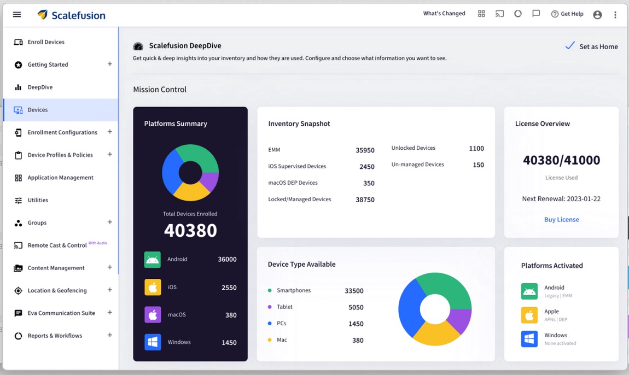The height and width of the screenshot is (375, 629).
Task: Expand the Groups section
Action: [x=109, y=222]
